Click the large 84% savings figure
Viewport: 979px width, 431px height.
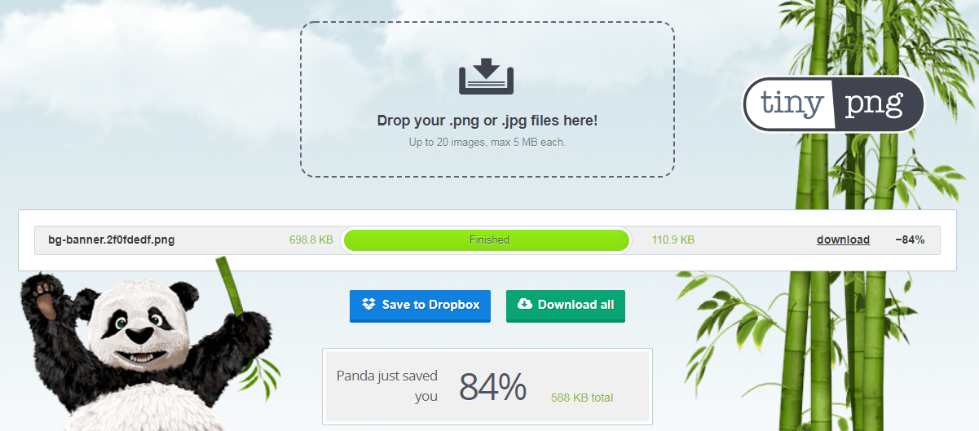(x=492, y=387)
